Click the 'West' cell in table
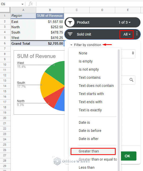The height and width of the screenshot is (171, 143). [23, 38]
